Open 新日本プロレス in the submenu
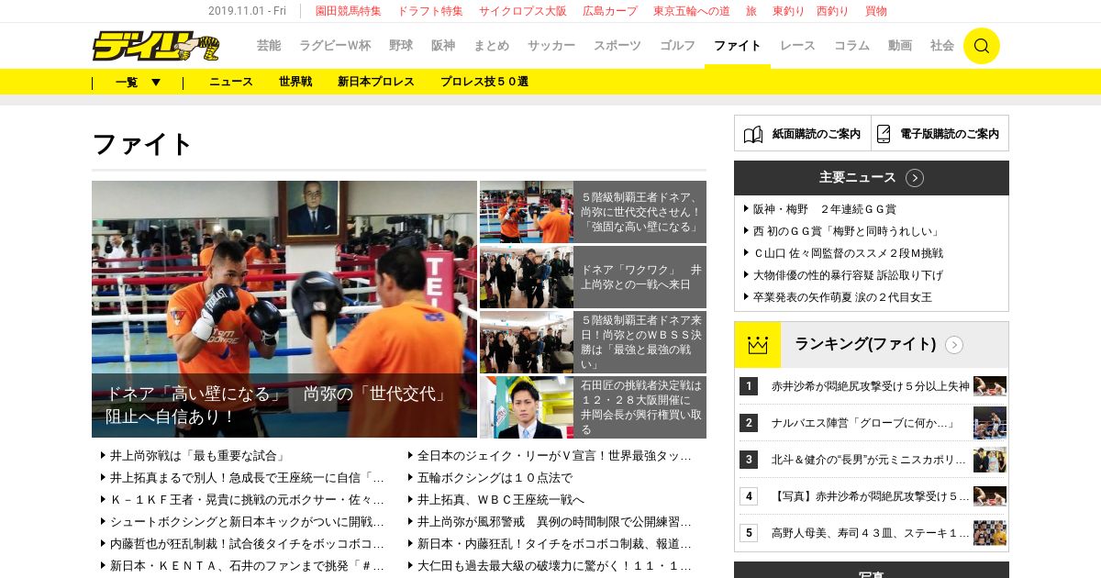Screen dimensions: 1101x578 tap(376, 82)
